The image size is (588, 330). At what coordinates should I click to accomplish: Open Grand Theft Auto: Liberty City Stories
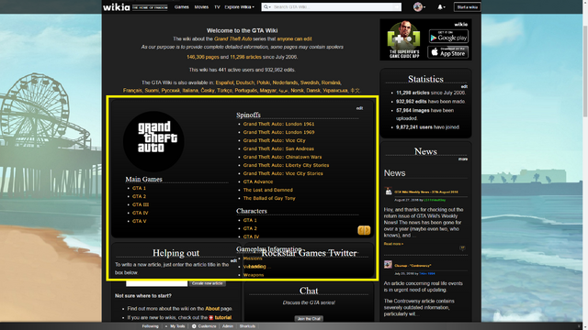[286, 165]
